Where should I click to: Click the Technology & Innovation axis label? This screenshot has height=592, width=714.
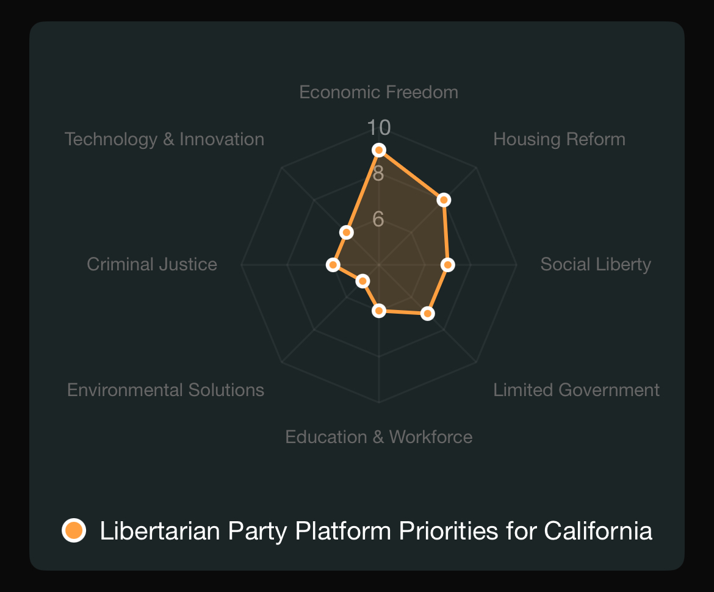(164, 139)
